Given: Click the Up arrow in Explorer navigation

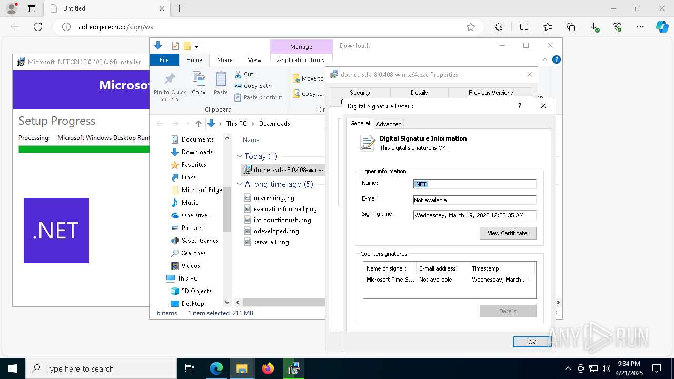Looking at the screenshot, I should pyautogui.click(x=198, y=124).
